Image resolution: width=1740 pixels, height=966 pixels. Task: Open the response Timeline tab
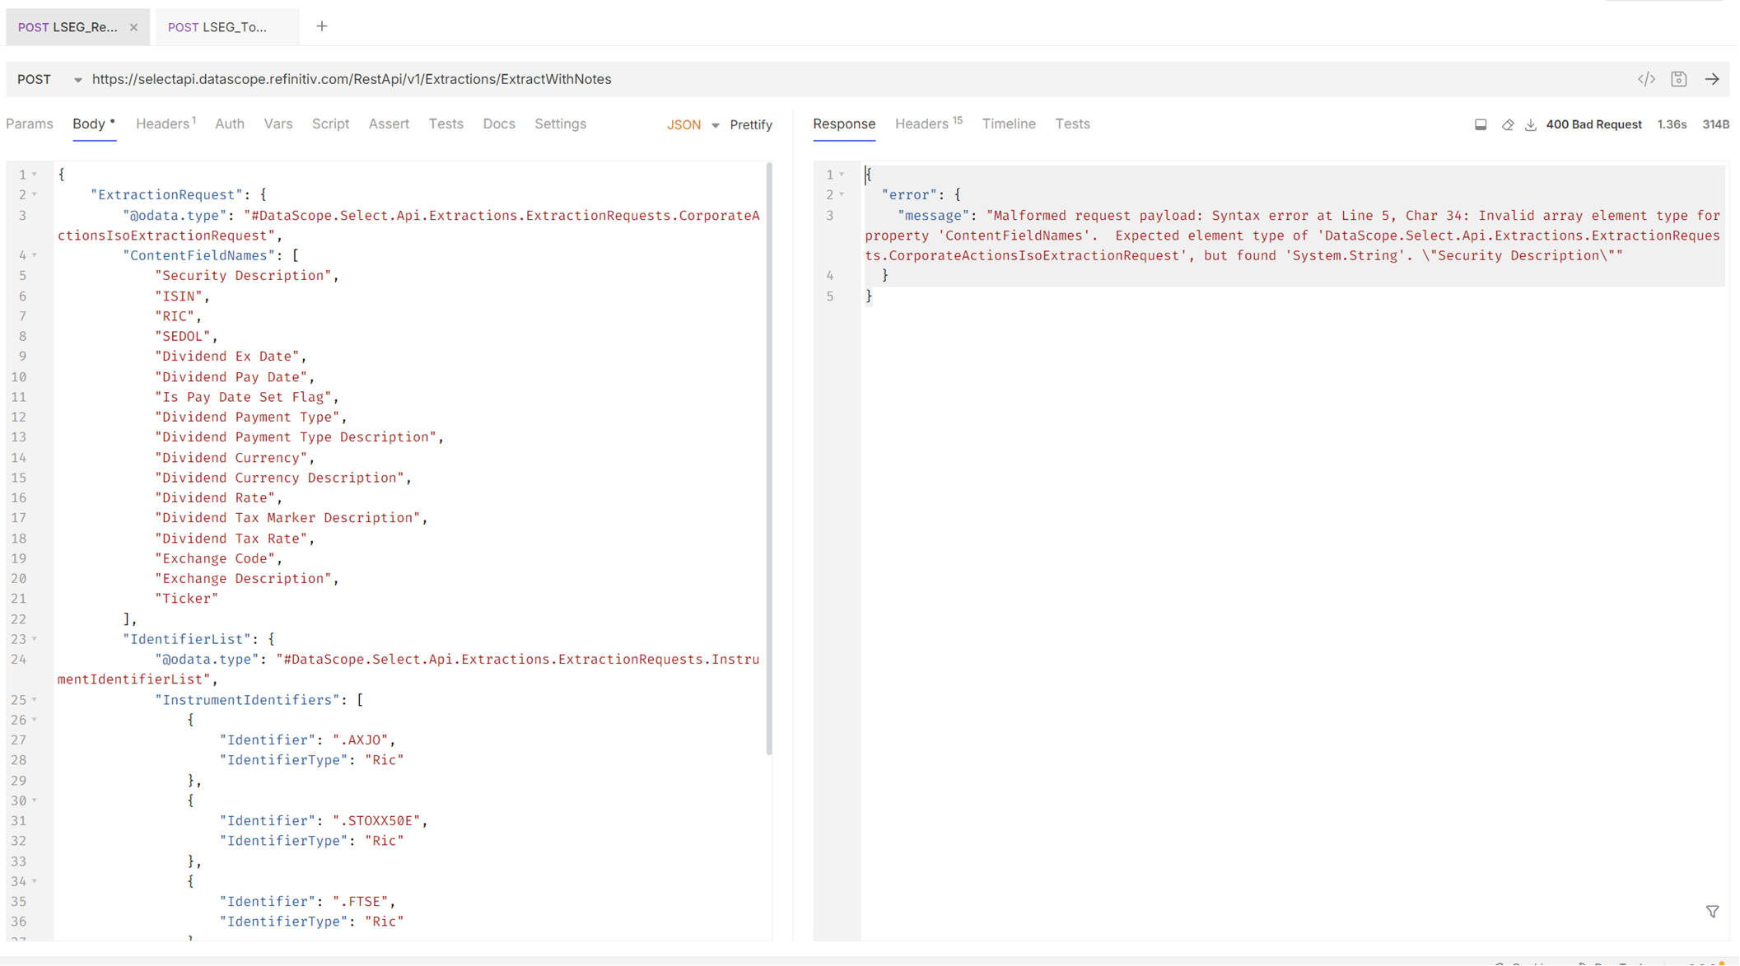point(1008,124)
